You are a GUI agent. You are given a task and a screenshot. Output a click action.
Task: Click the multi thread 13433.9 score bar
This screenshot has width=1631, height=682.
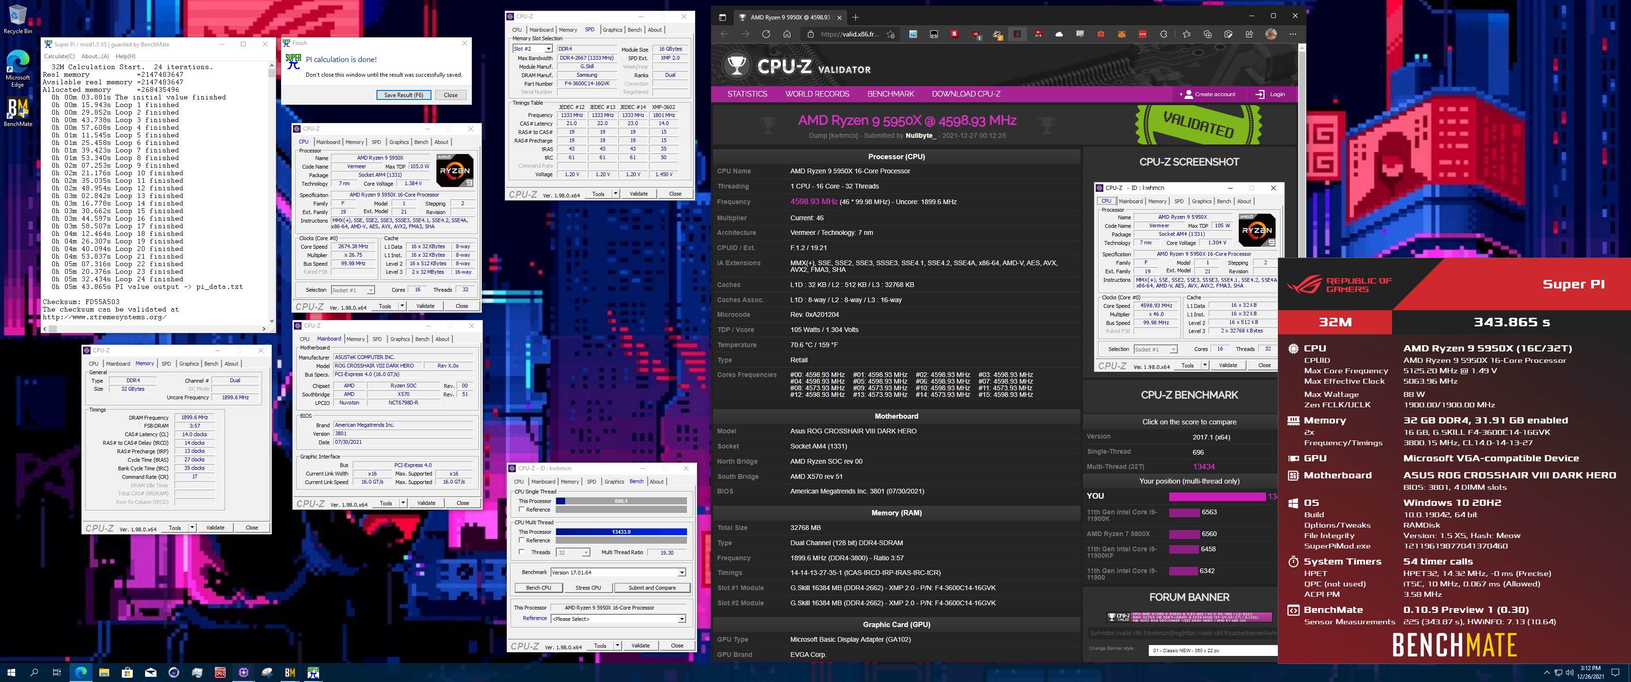point(621,532)
